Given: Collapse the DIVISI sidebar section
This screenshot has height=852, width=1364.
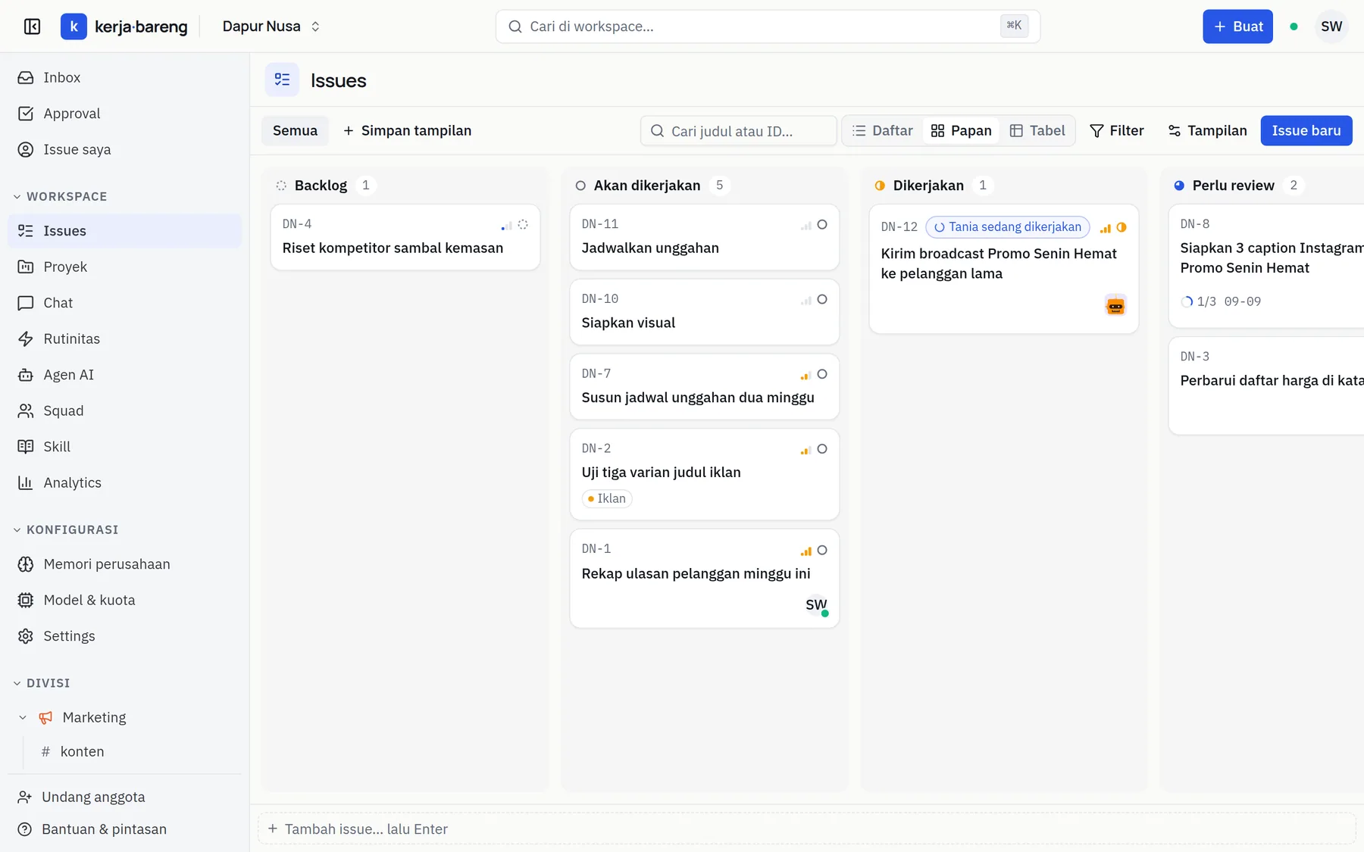Looking at the screenshot, I should click(42, 683).
